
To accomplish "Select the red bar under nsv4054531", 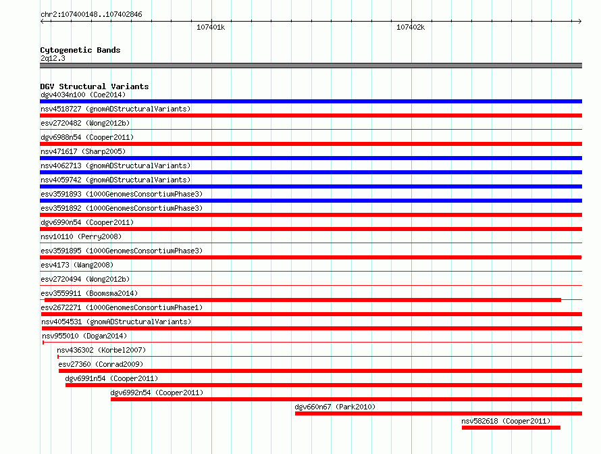I will click(312, 328).
